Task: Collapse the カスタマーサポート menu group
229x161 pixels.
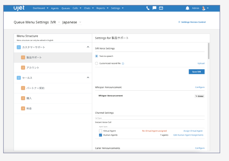Action: click(88, 47)
